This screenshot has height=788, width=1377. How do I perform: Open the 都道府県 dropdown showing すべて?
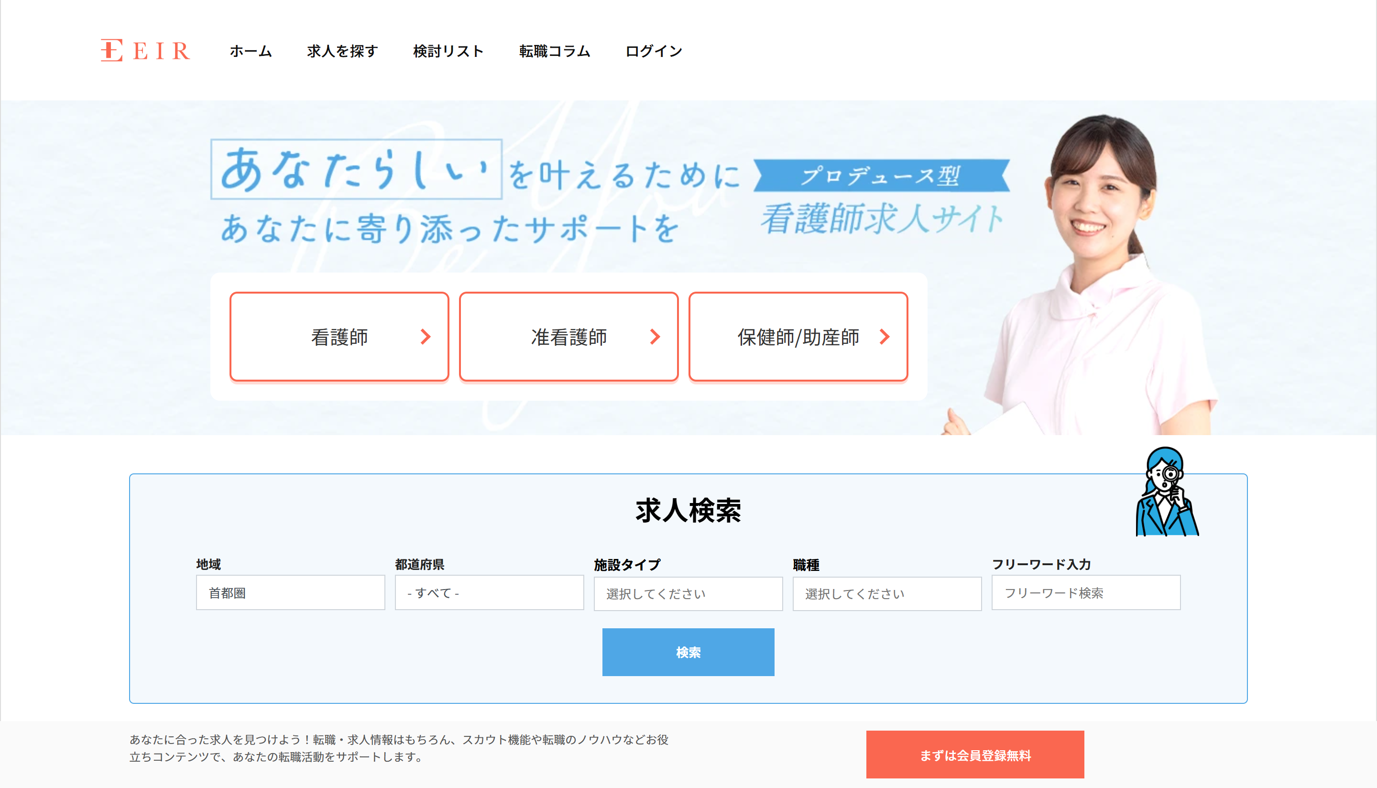tap(489, 592)
